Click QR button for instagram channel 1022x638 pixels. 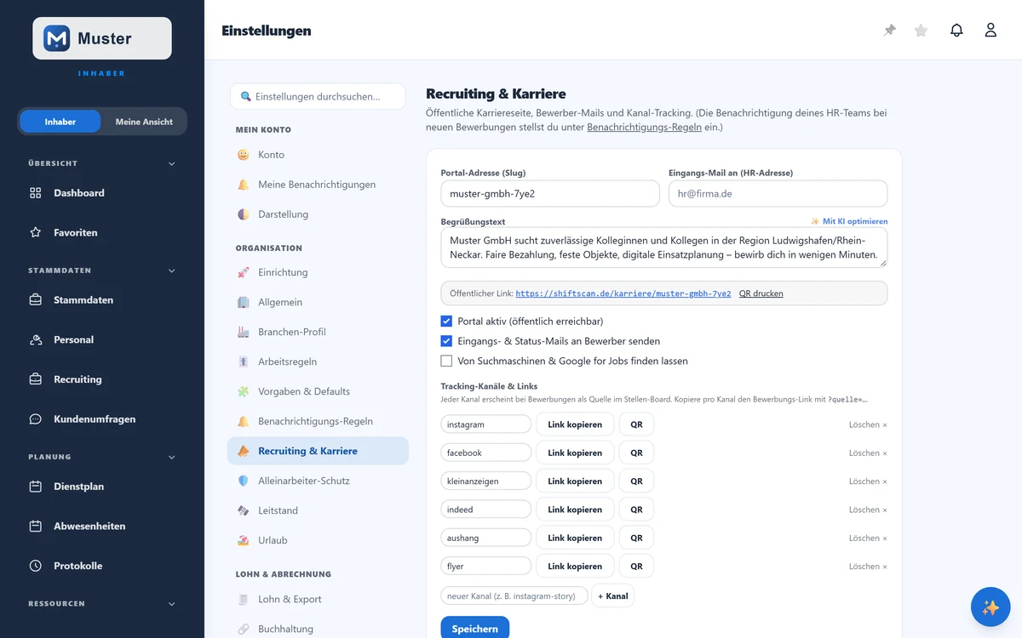click(636, 424)
